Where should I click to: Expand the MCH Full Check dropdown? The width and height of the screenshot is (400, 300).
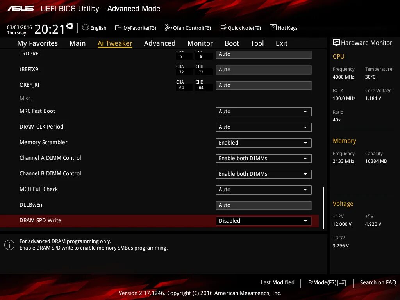(264, 189)
